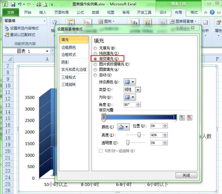Click the Select All corner of the sheet
Image resolution: width=222 pixels, height=194 pixels.
pos(8,59)
